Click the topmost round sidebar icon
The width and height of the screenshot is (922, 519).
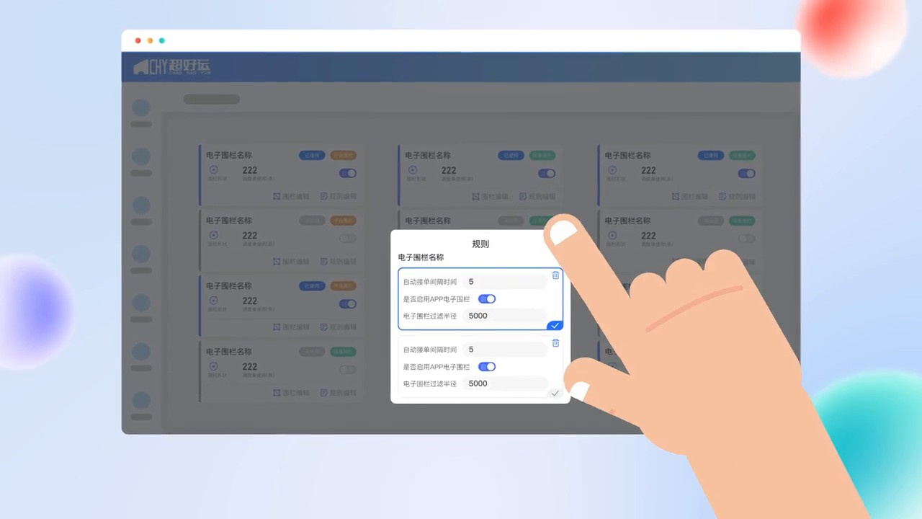tap(141, 108)
